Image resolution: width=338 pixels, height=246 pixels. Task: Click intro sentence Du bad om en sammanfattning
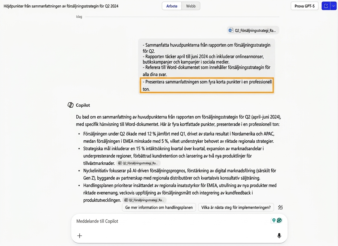point(179,120)
